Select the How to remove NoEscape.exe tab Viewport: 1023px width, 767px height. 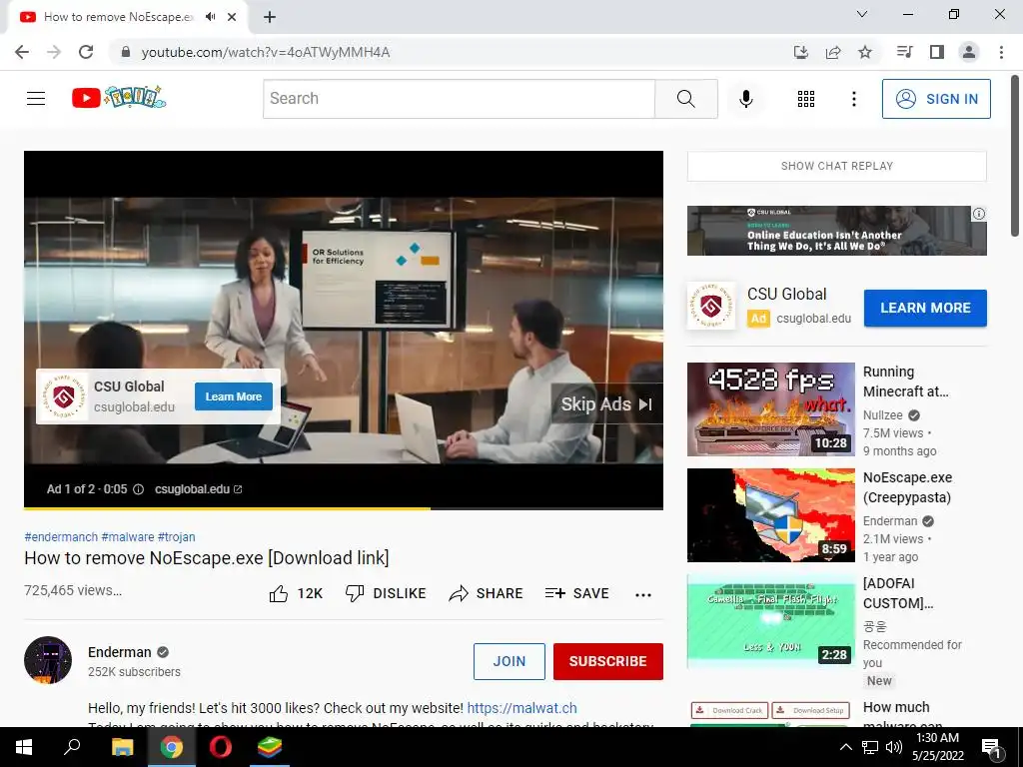point(118,17)
